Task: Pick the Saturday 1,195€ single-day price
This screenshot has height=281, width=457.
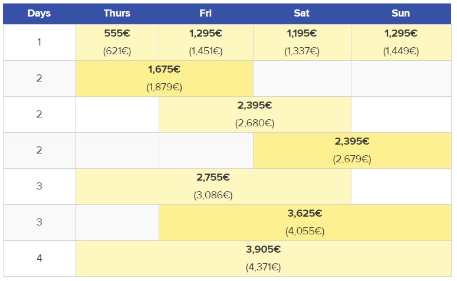Action: click(301, 34)
